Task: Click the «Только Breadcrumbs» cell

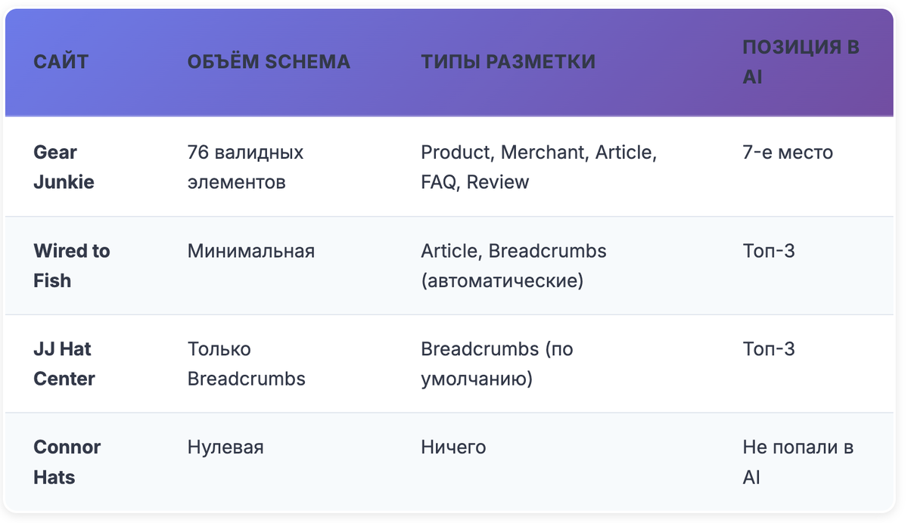Action: 246,364
